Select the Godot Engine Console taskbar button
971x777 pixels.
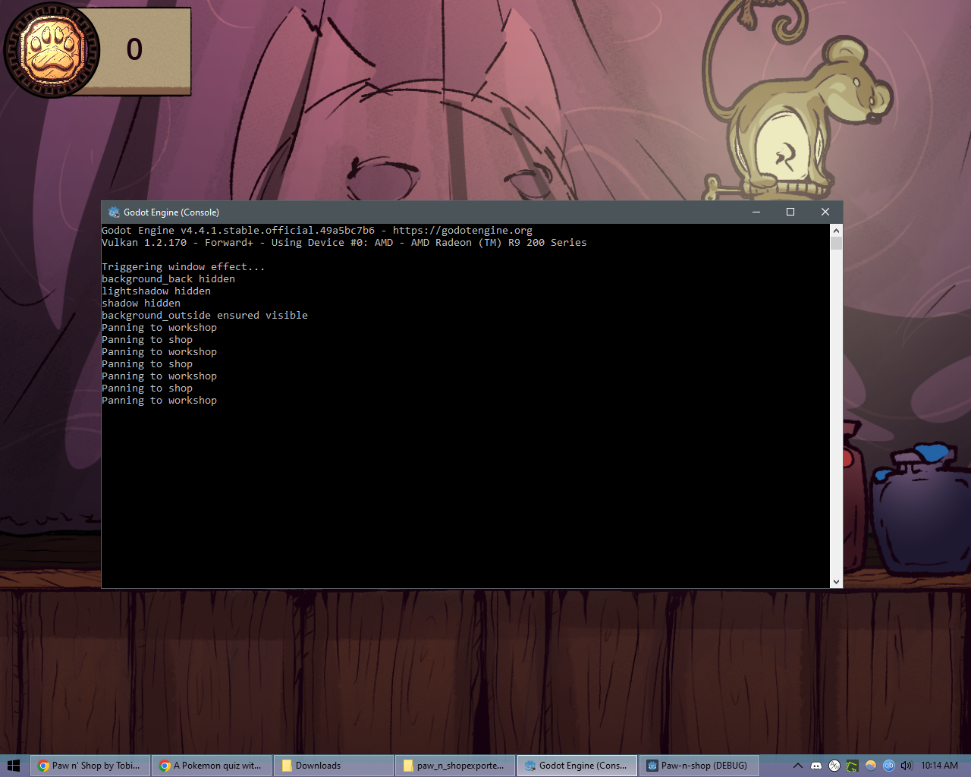pyautogui.click(x=577, y=766)
